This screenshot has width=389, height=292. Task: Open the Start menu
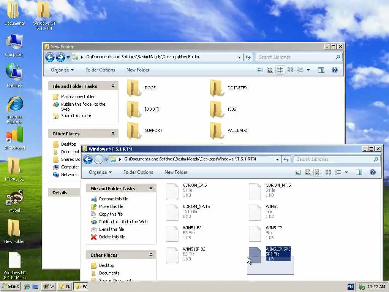point(10,287)
